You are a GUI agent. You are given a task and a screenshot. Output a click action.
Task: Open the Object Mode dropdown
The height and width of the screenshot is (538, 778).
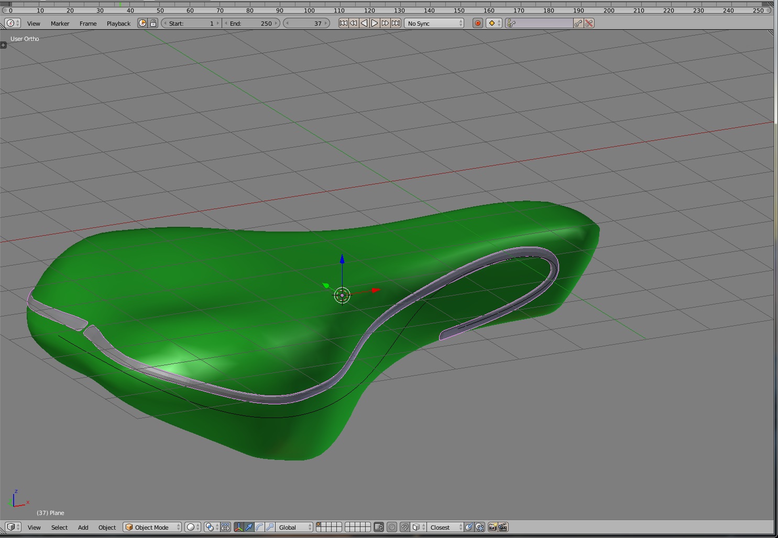coord(152,527)
